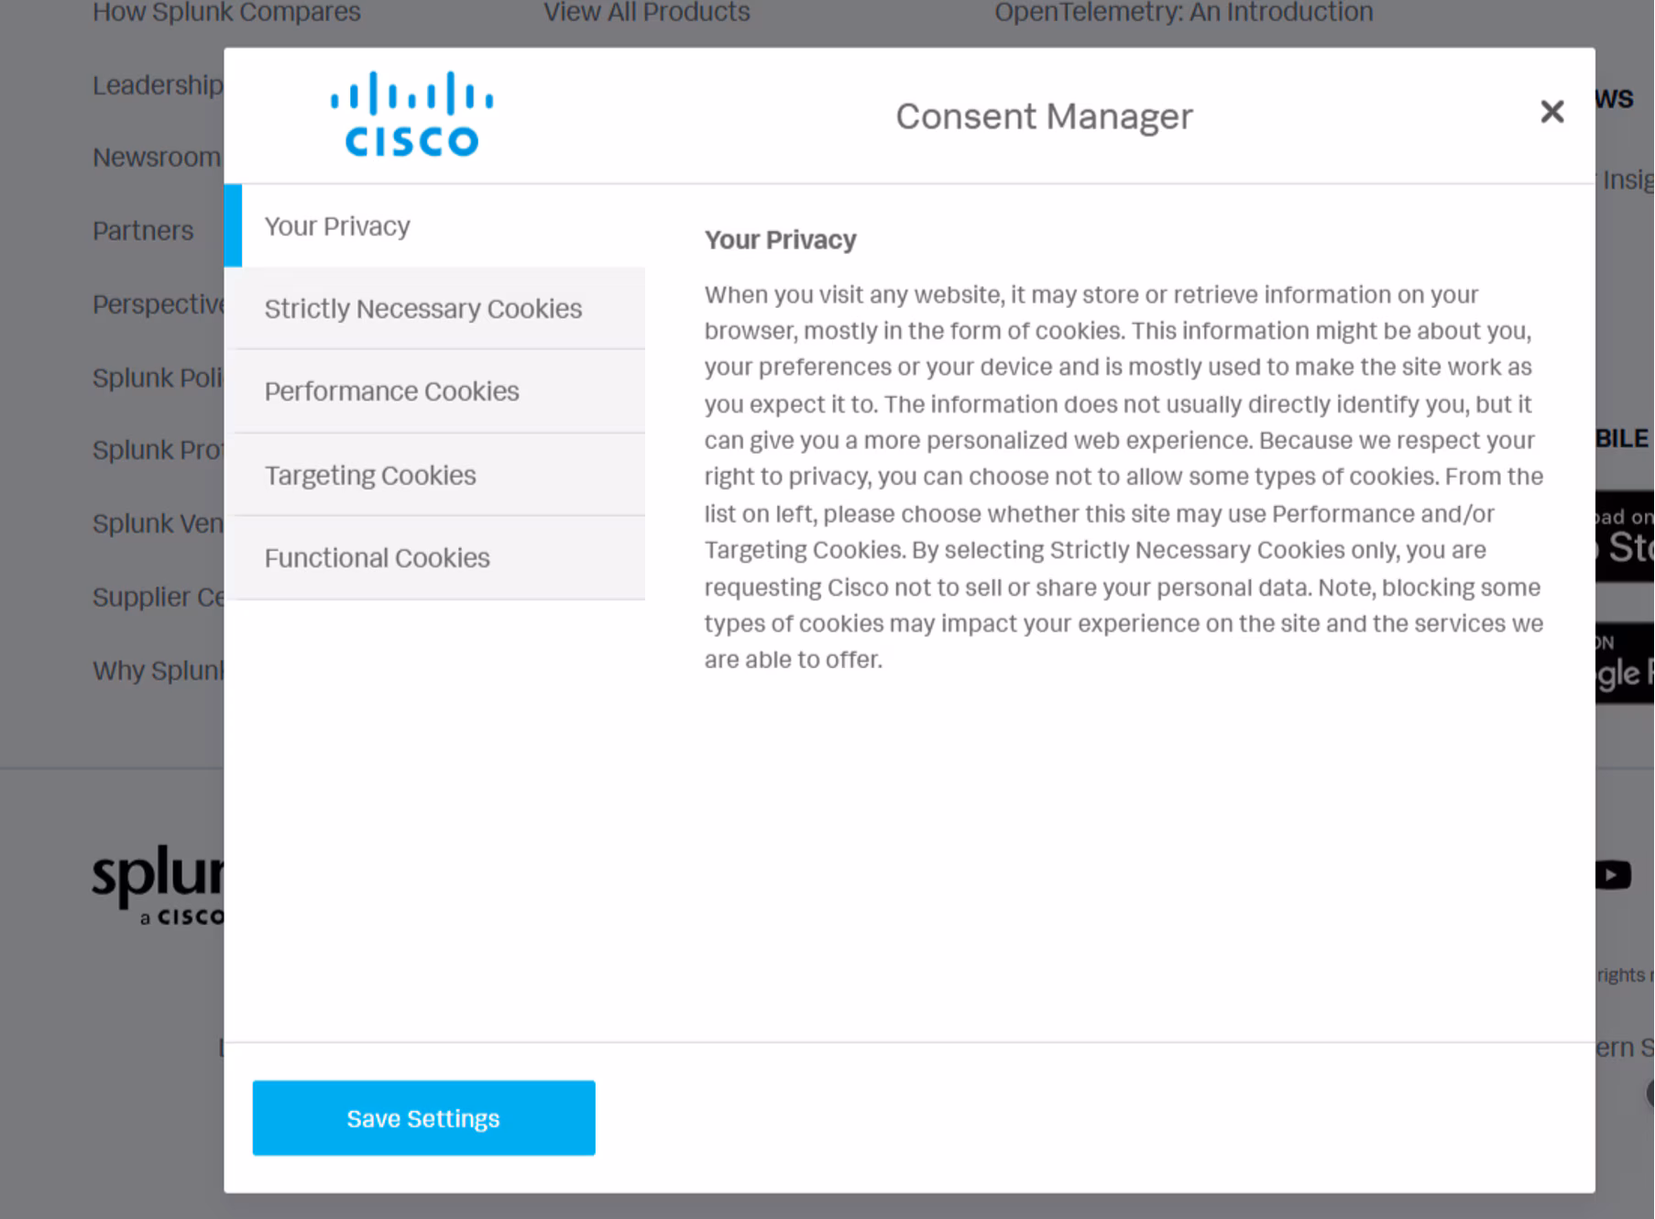
Task: Visit the Leadership page link
Action: [158, 85]
